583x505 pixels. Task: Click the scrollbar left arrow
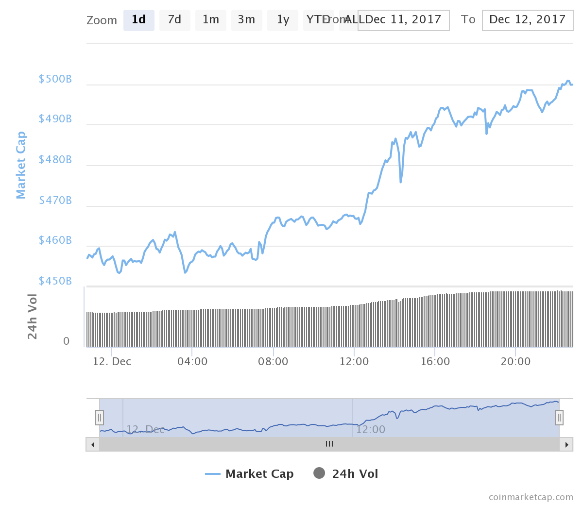(x=93, y=444)
